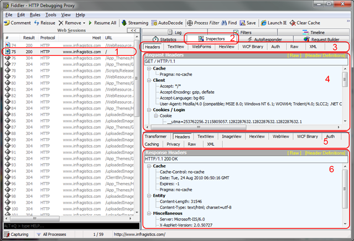Screen dimensions: 354x241
Task: Select response WebView tab
Action: (x=280, y=137)
